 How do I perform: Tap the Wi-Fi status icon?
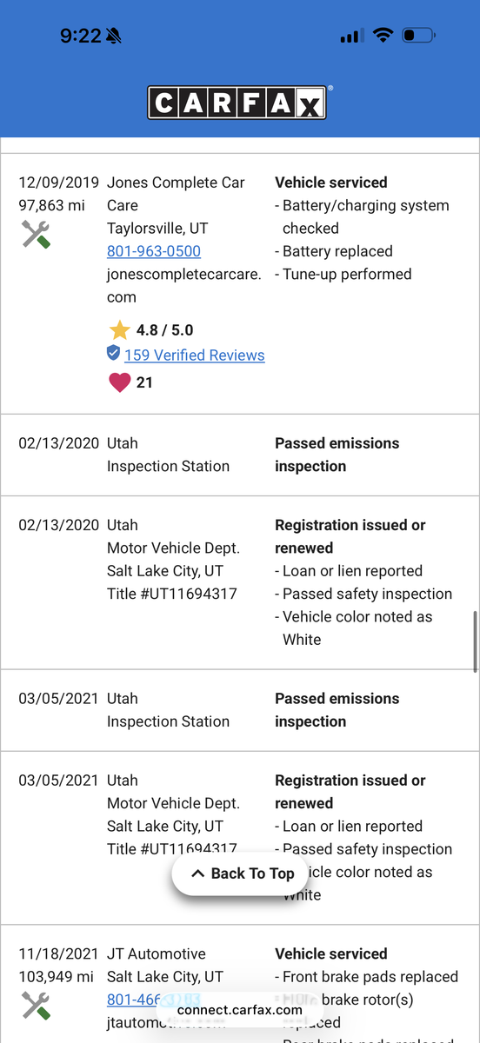[383, 36]
